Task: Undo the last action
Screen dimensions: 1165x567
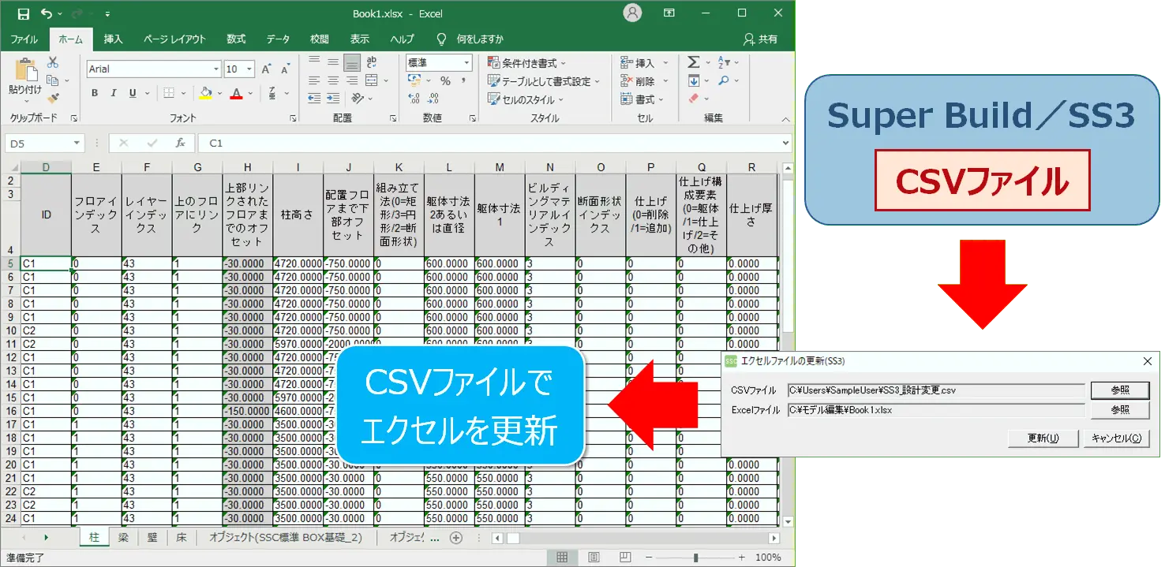Action: 47,13
